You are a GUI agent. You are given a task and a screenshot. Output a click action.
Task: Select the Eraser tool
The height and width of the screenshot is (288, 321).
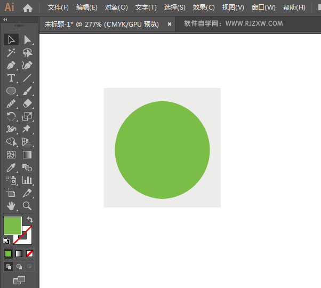[27, 103]
